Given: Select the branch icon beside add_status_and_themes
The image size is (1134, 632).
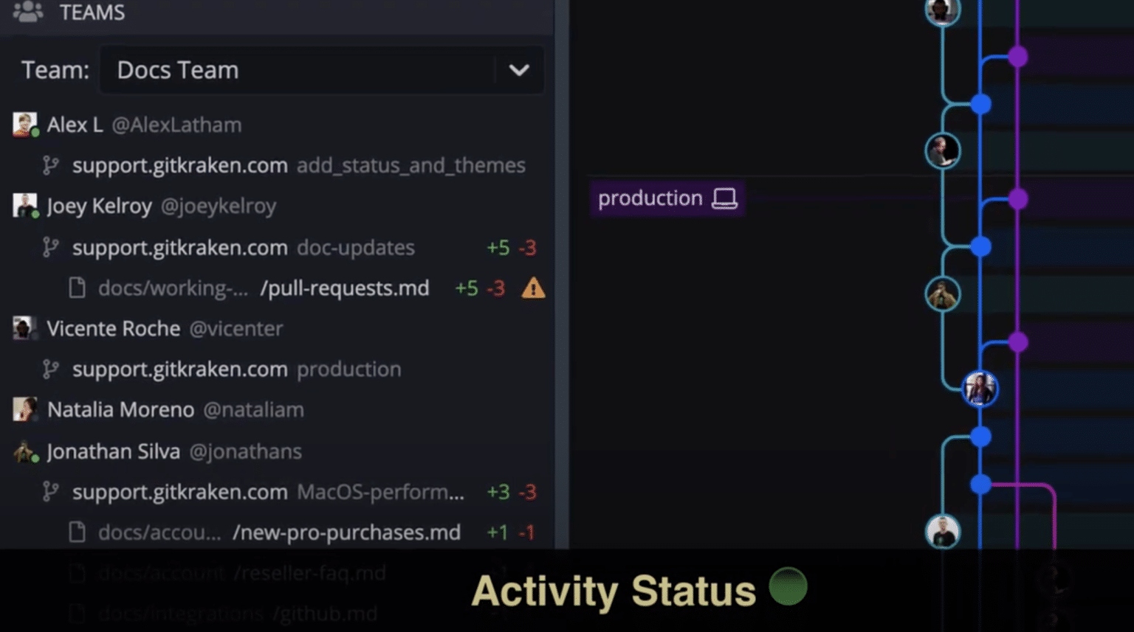Looking at the screenshot, I should click(x=52, y=165).
